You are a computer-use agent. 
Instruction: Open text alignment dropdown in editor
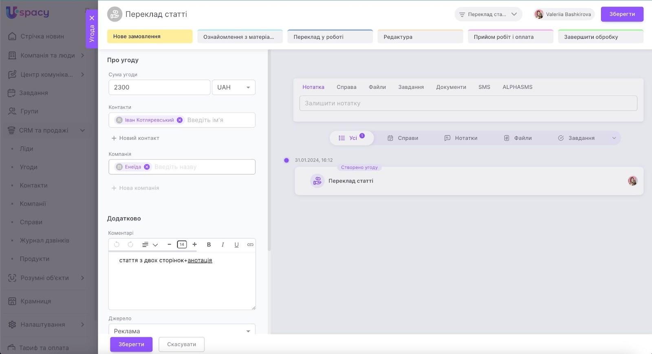150,245
